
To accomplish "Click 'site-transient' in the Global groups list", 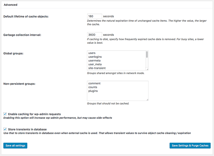I will pos(97,68).
